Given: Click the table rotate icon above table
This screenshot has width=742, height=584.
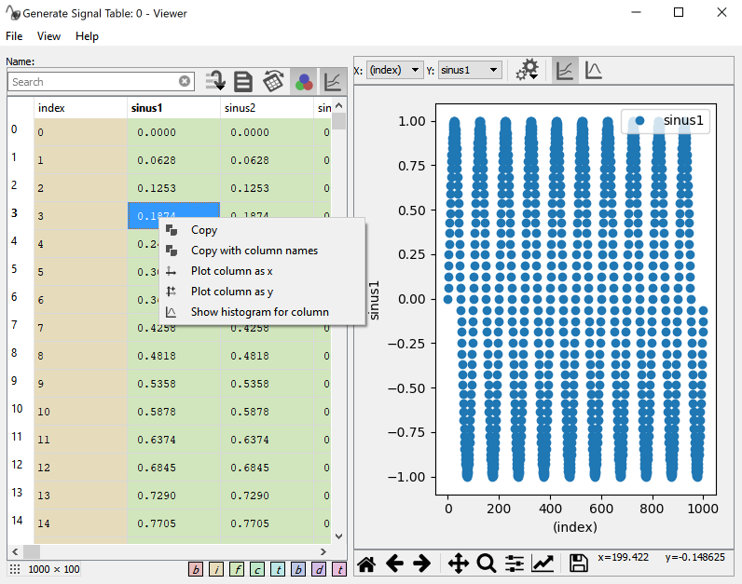Looking at the screenshot, I should (x=273, y=81).
